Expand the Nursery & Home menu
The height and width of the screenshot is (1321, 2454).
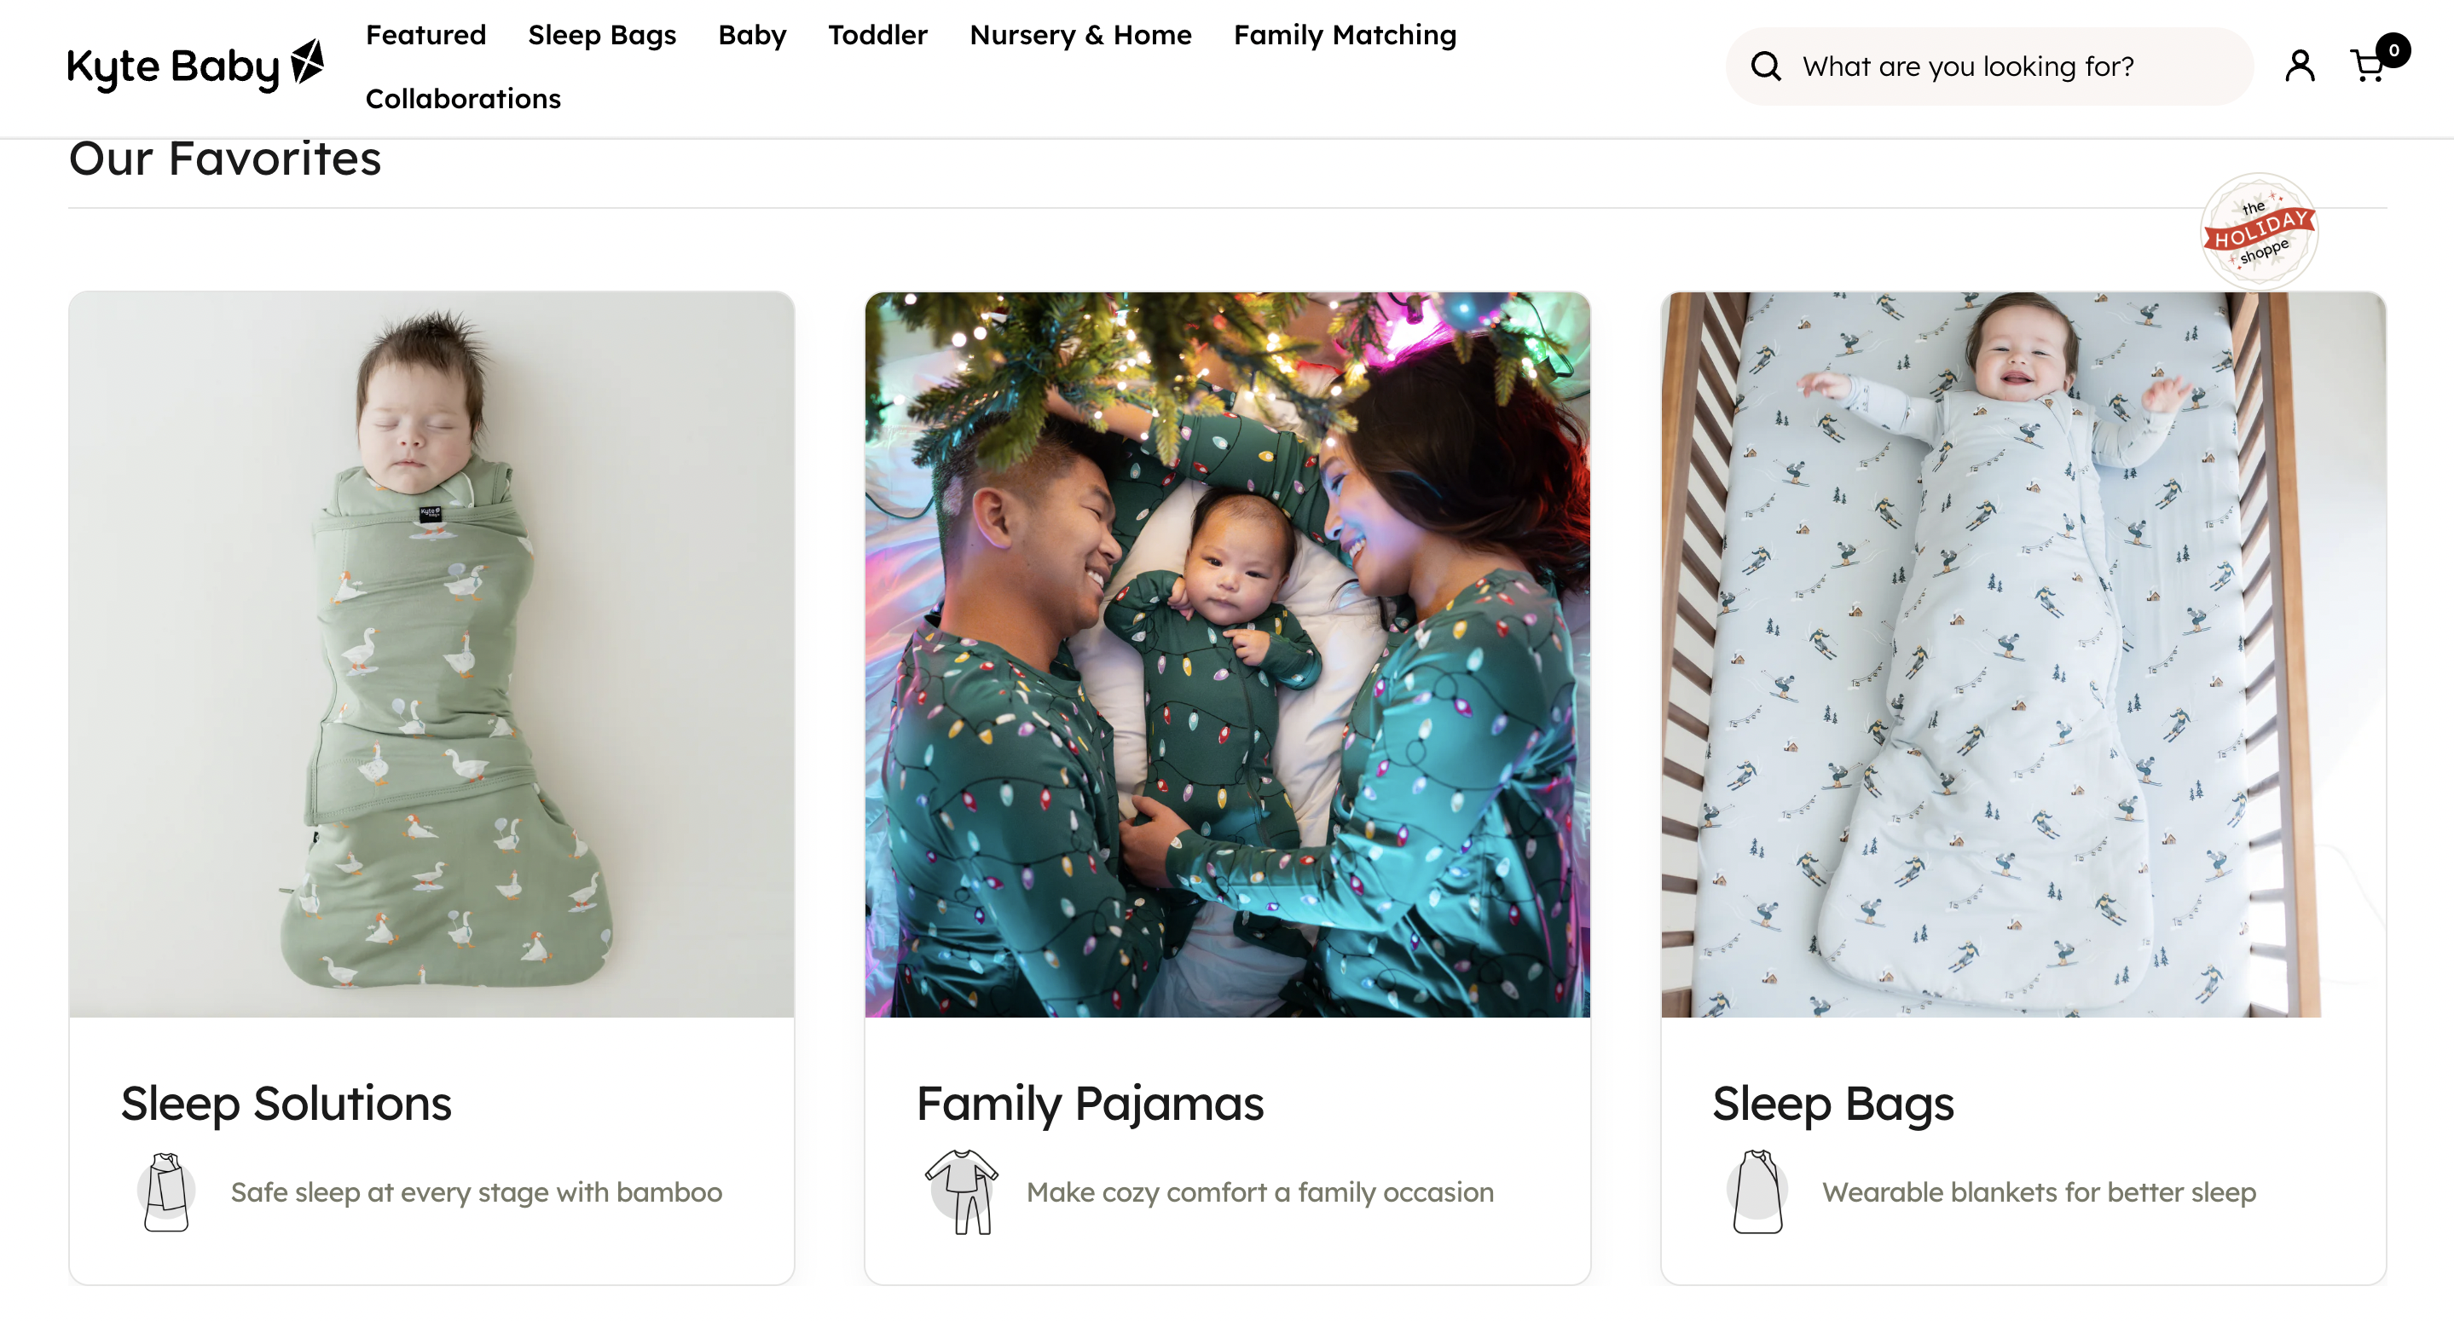pyautogui.click(x=1080, y=35)
